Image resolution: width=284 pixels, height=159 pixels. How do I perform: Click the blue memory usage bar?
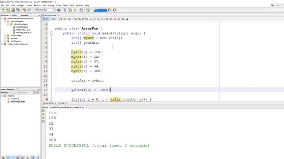pos(101,10)
